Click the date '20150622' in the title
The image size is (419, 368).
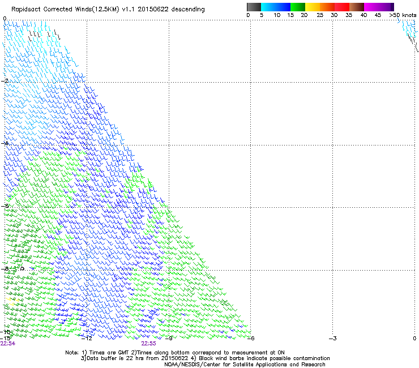point(153,10)
